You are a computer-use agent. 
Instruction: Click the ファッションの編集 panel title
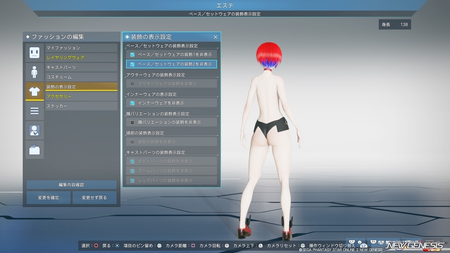click(58, 37)
